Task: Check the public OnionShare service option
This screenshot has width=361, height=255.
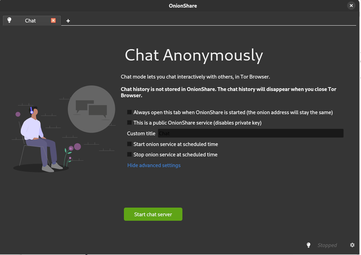Action: 129,122
